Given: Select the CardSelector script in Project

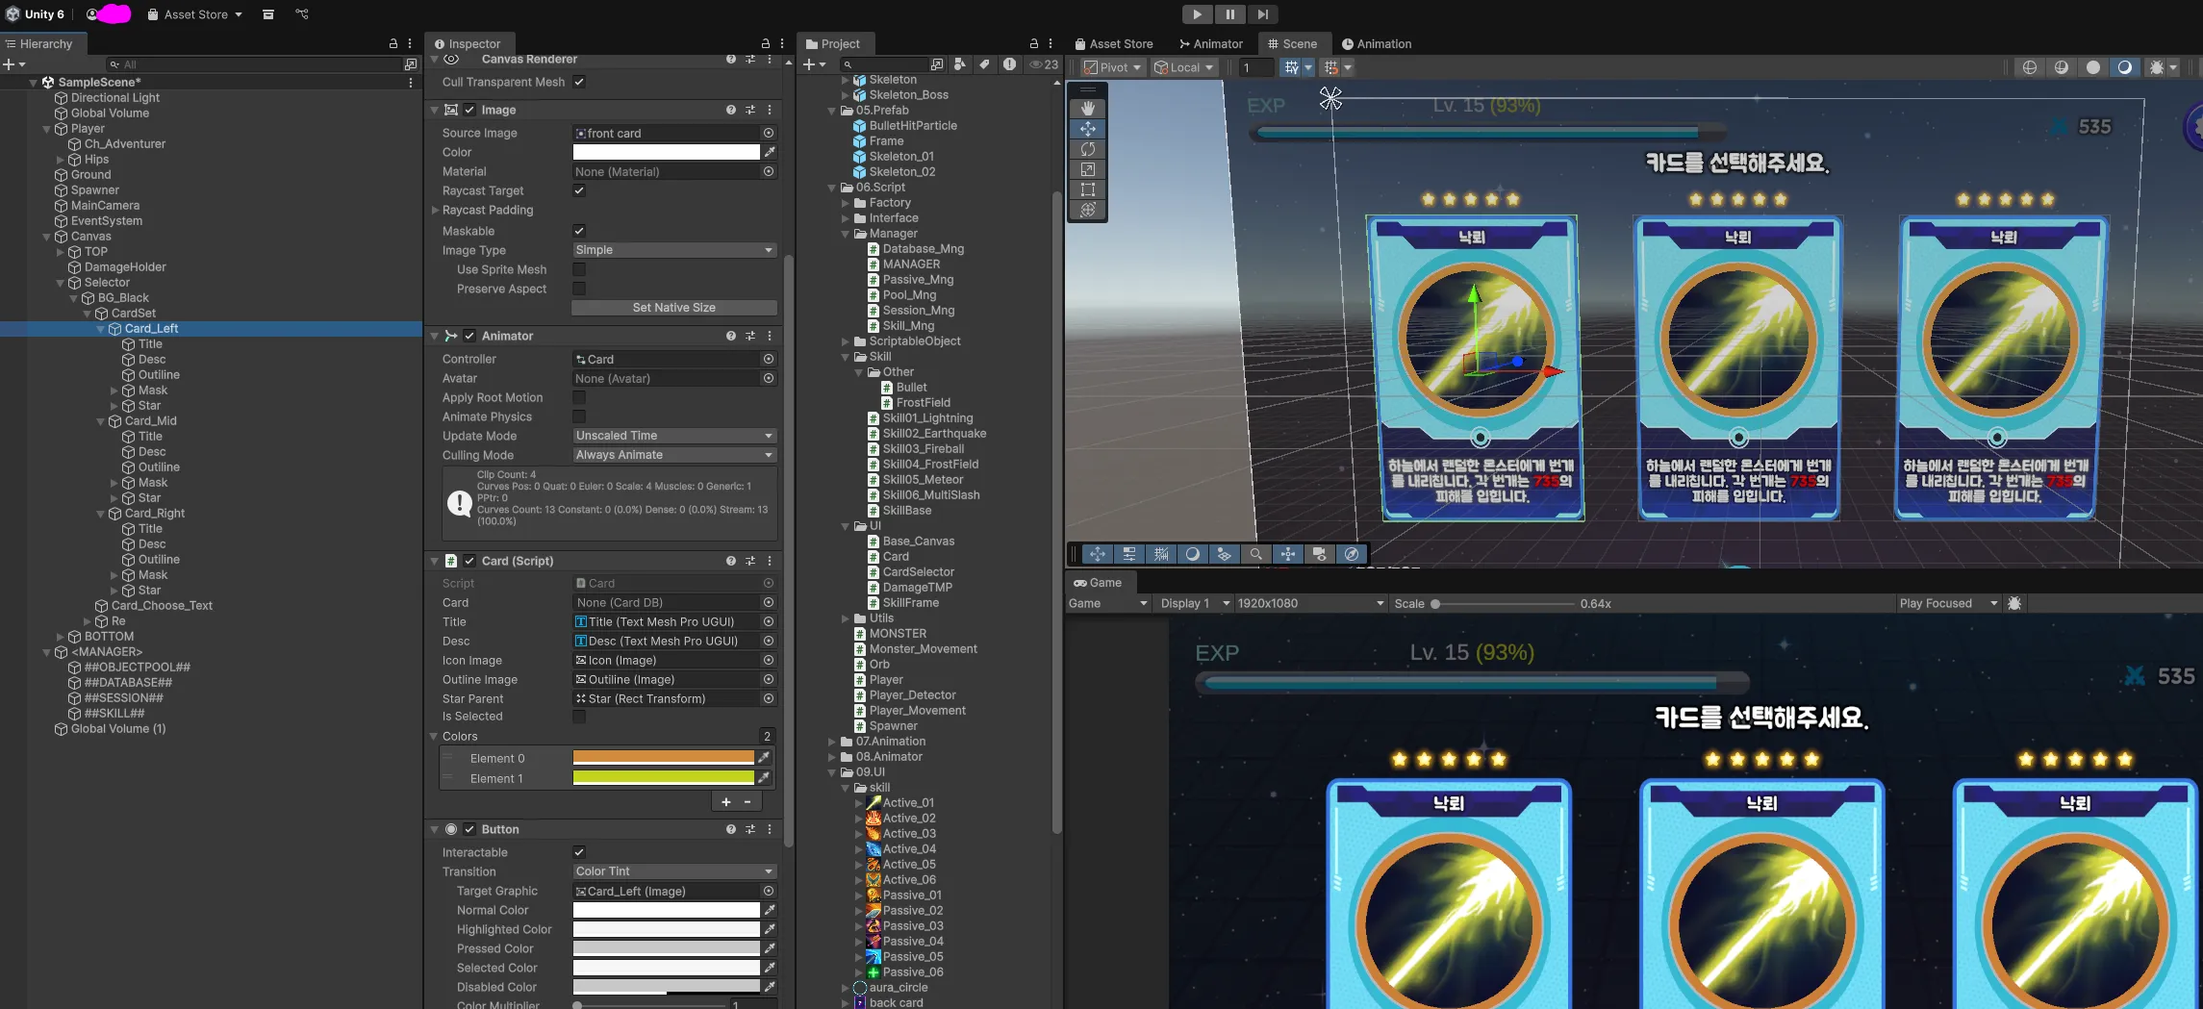Looking at the screenshot, I should [918, 572].
